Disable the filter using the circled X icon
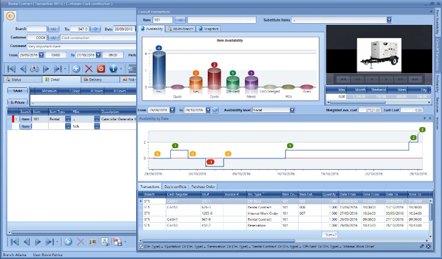This screenshot has width=442, height=259. [x=428, y=246]
